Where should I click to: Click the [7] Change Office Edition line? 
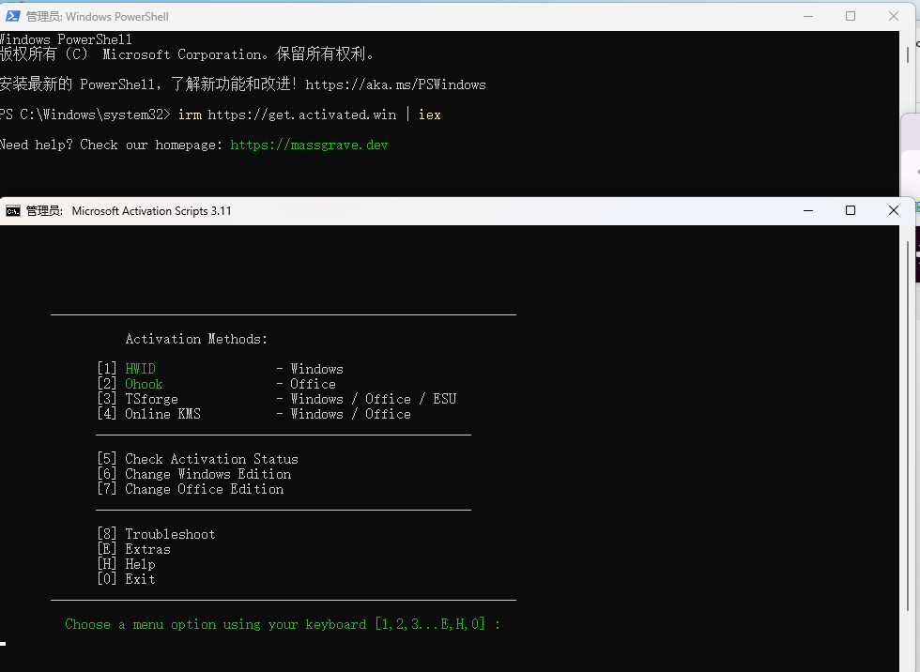pos(190,489)
